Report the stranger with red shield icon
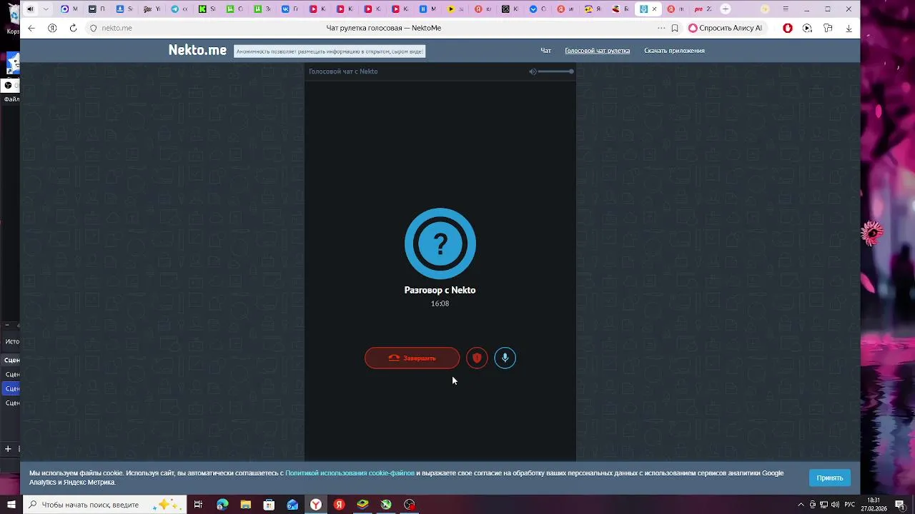The image size is (915, 514). (x=477, y=358)
